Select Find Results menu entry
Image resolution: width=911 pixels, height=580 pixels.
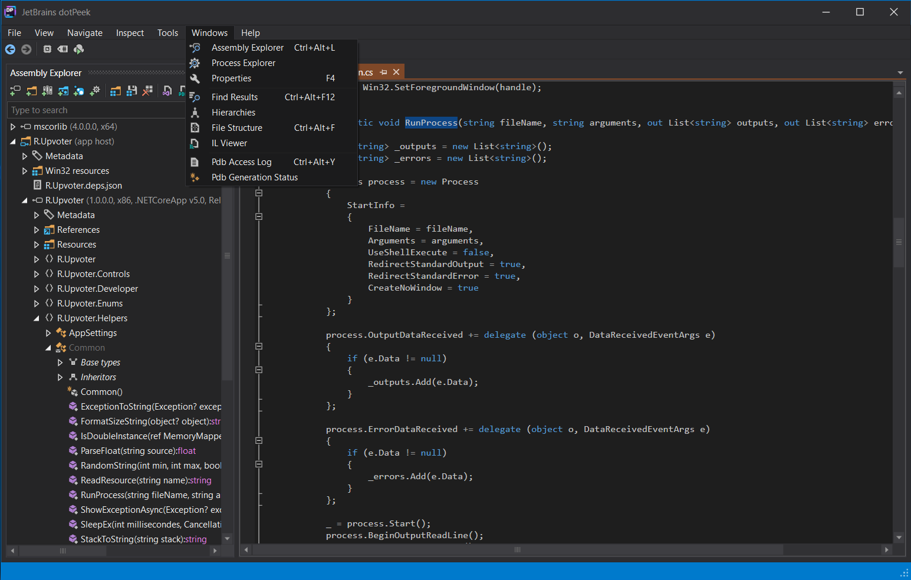click(271, 97)
